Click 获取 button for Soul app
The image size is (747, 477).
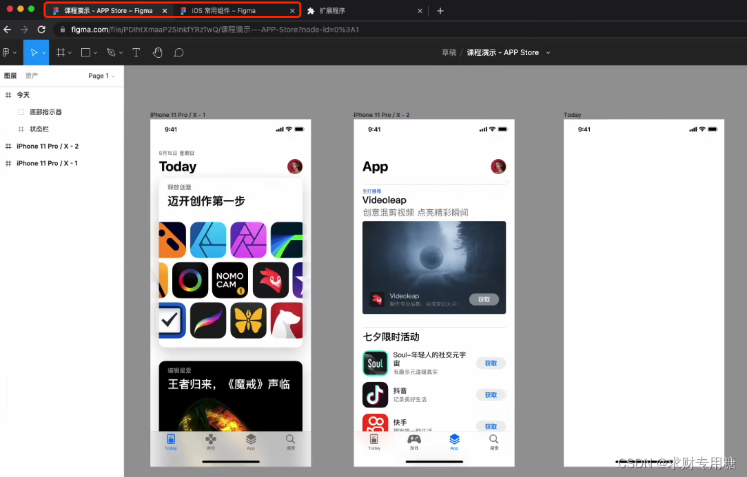(x=491, y=363)
